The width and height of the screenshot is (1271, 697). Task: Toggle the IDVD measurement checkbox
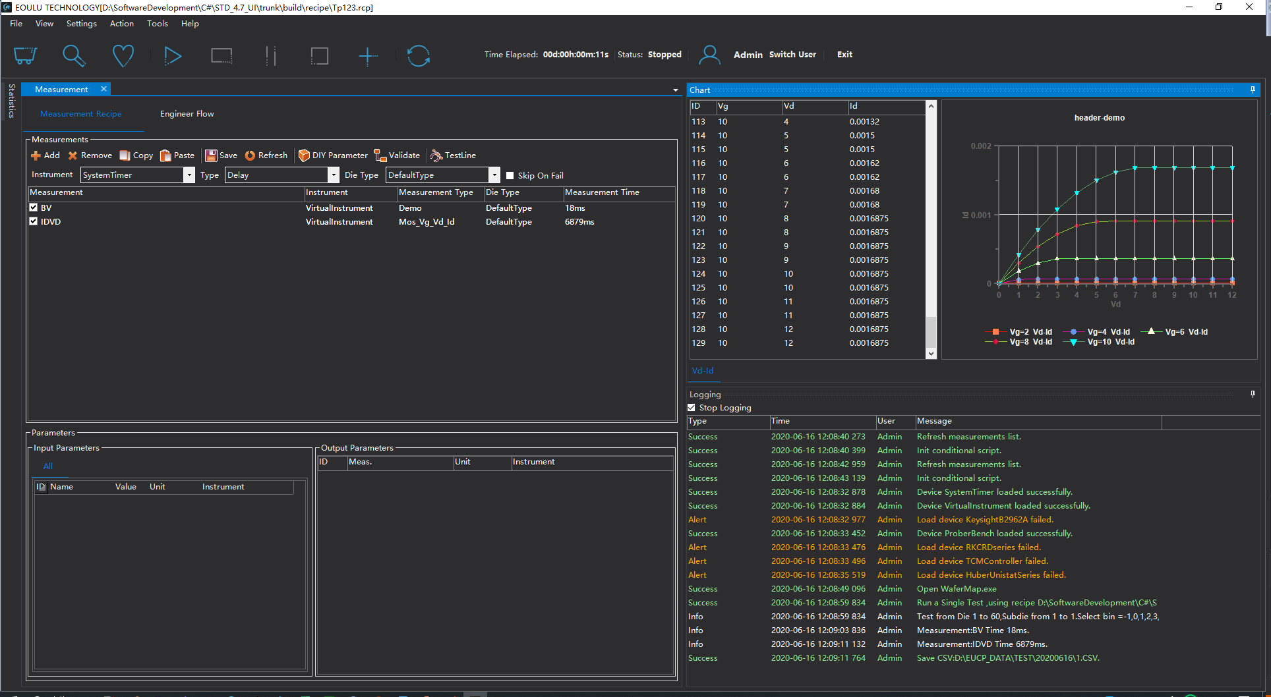coord(34,221)
